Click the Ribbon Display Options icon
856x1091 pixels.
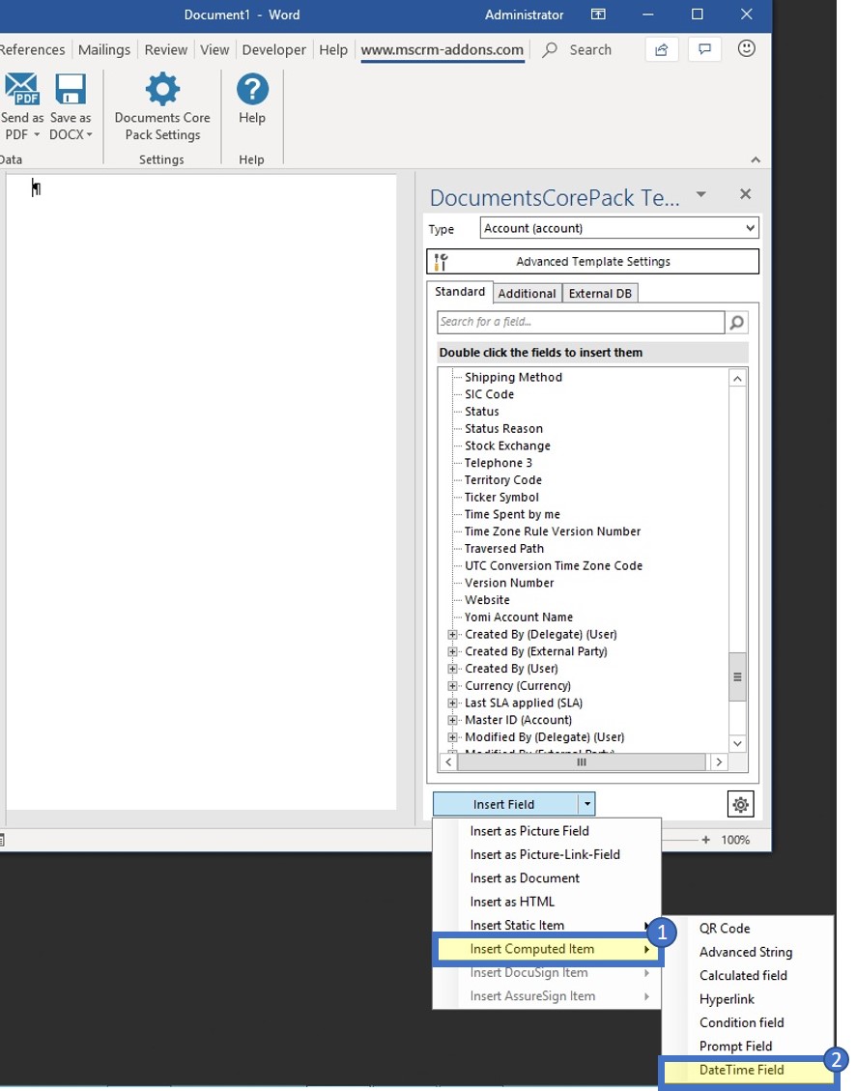(598, 14)
